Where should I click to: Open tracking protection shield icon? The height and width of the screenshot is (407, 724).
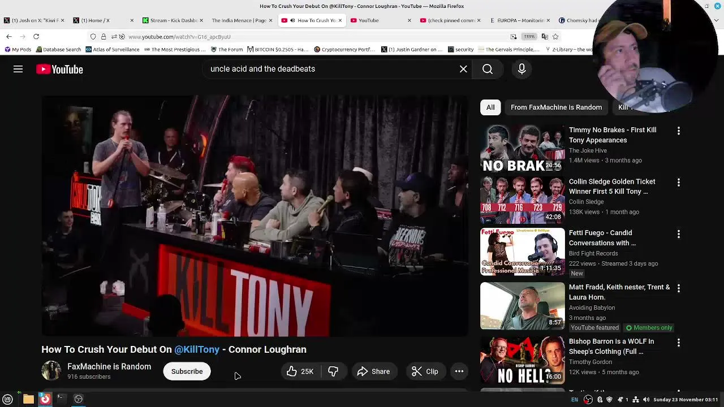click(x=93, y=37)
